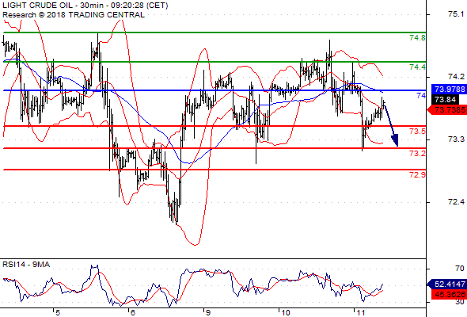Viewport: 467px width, 317px height.
Task: Click the RSI14 - 9MA indicator title
Action: (26, 265)
